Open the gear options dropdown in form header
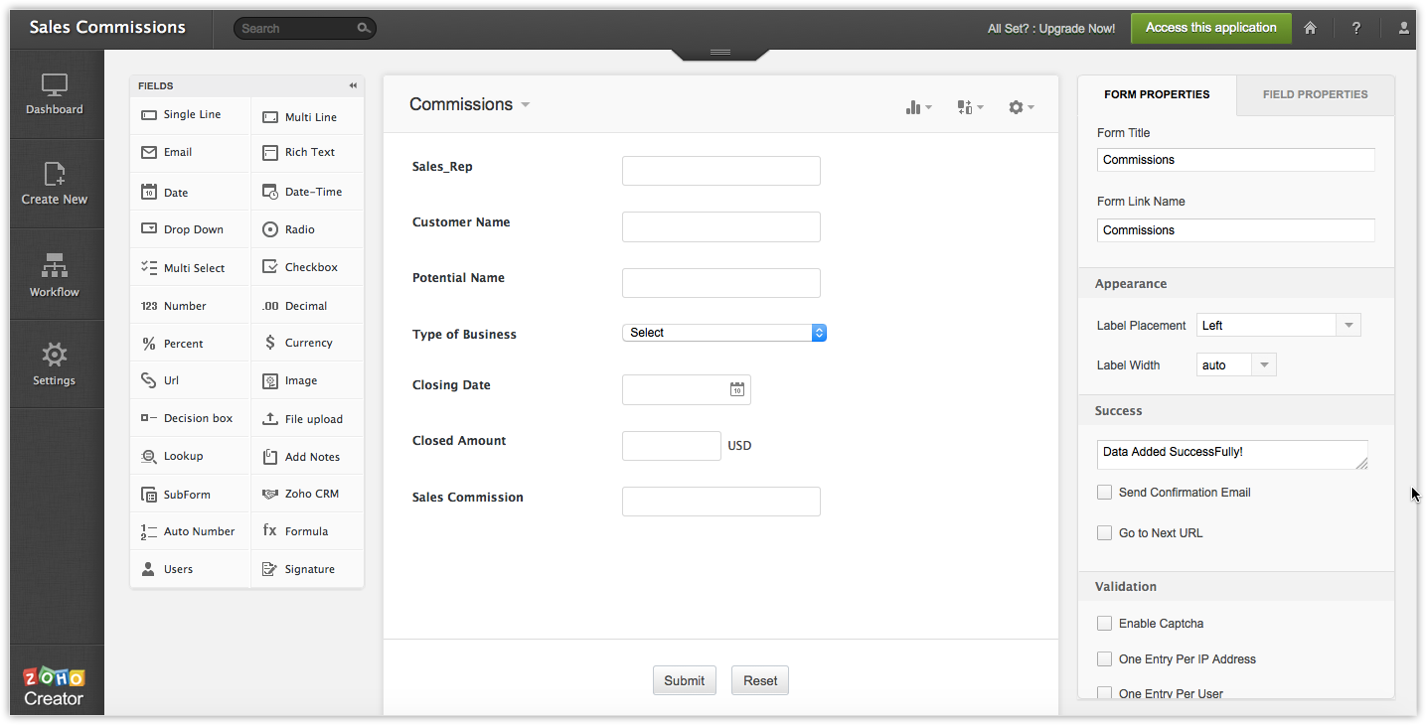Screen dimensions: 1426x725 coord(1022,107)
